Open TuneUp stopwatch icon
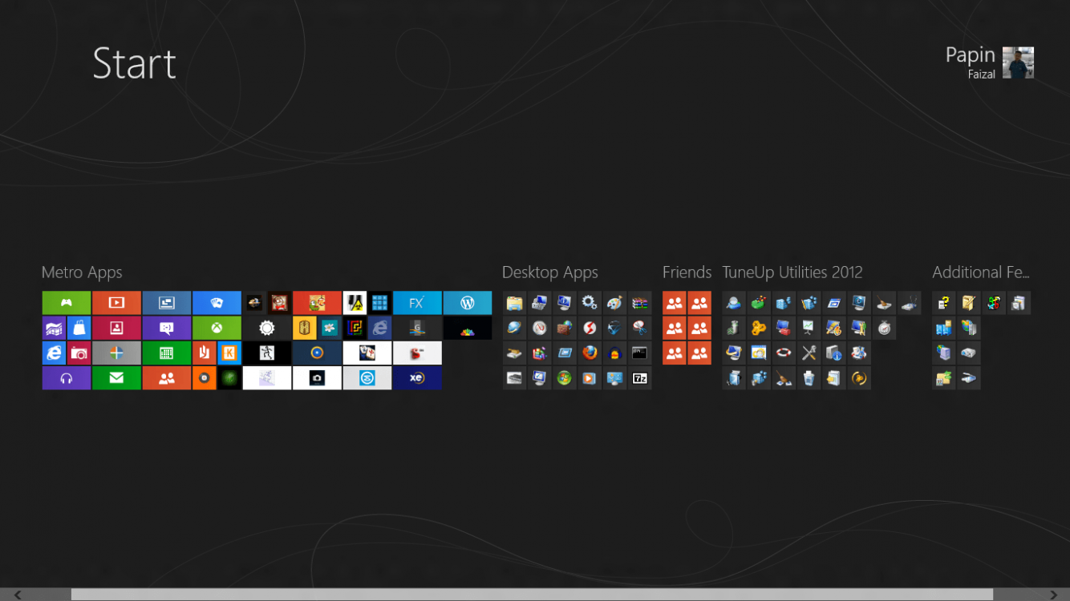 [884, 328]
